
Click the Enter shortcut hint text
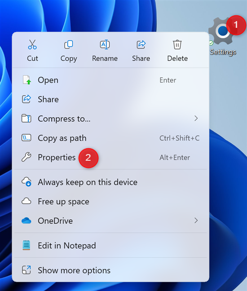[x=168, y=80]
